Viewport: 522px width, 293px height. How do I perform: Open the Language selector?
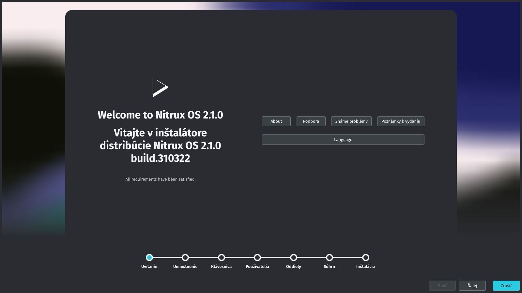pyautogui.click(x=343, y=139)
